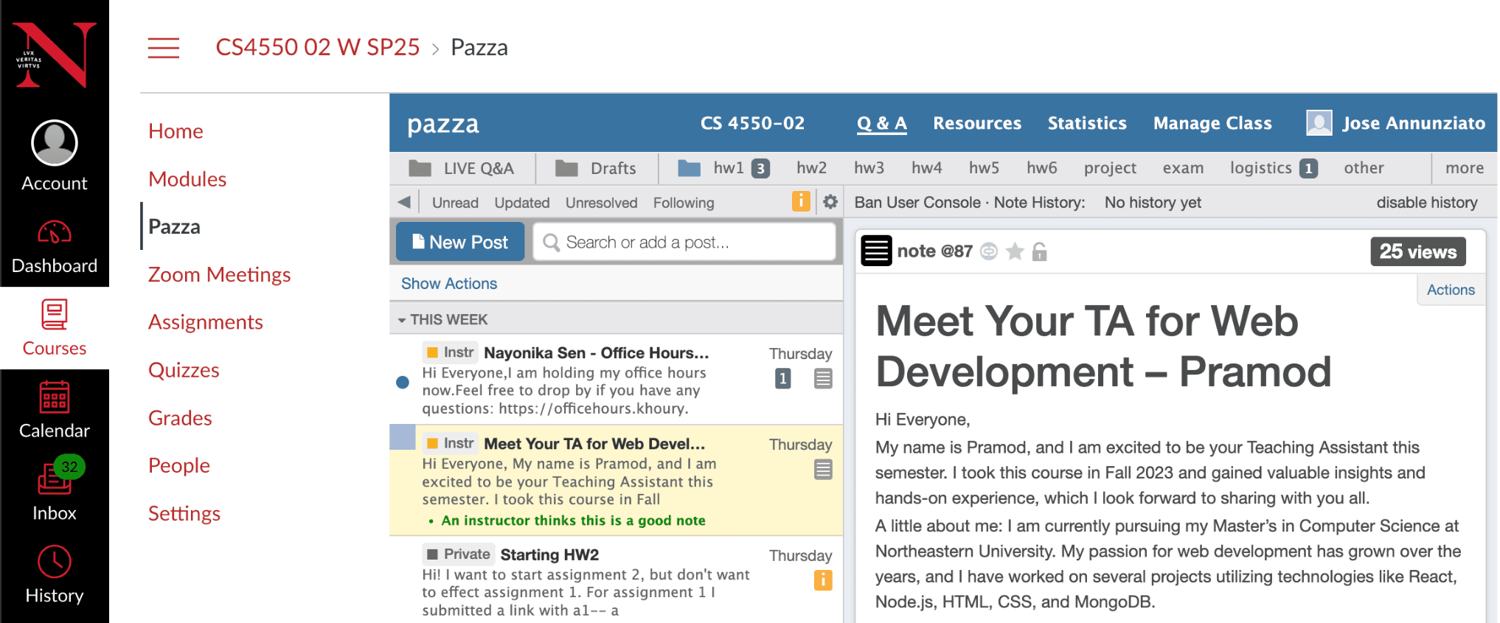The width and height of the screenshot is (1500, 623).
Task: Open feed settings gear icon
Action: tap(830, 202)
